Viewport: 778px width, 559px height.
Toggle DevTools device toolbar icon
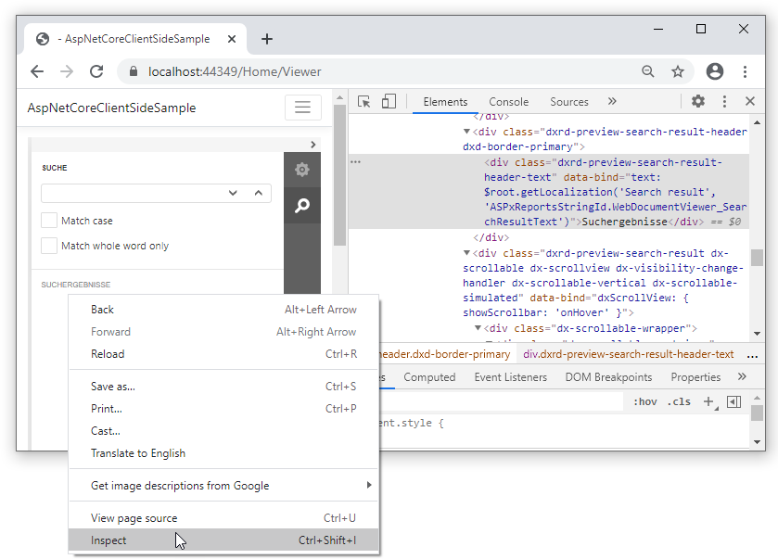(389, 102)
